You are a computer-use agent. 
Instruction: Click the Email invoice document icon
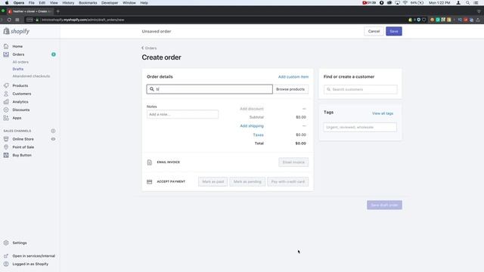pos(150,162)
